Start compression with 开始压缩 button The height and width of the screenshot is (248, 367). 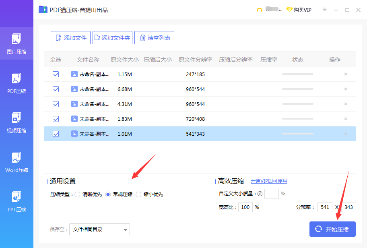pyautogui.click(x=332, y=229)
